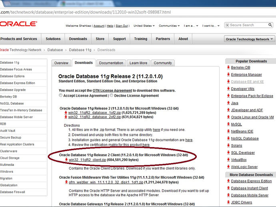The height and width of the screenshot is (207, 276).
Task: Click the Oracle logo
Action: 18,24
